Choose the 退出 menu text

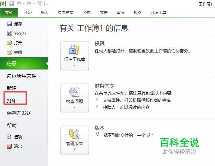(18, 146)
